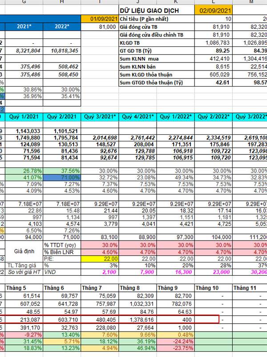Select the magenta value 16,300
Viewport: 267px width, 357px height.
(x=175, y=272)
